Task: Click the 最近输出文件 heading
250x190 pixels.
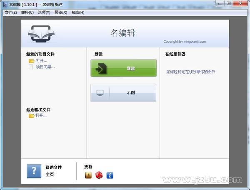Action: pyautogui.click(x=38, y=110)
